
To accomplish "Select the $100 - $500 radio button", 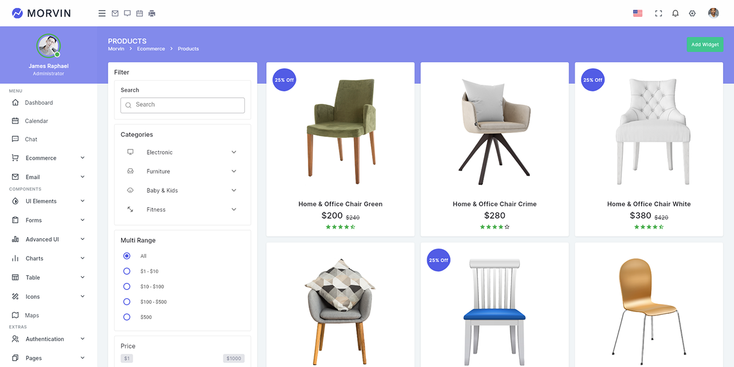I will pyautogui.click(x=127, y=302).
